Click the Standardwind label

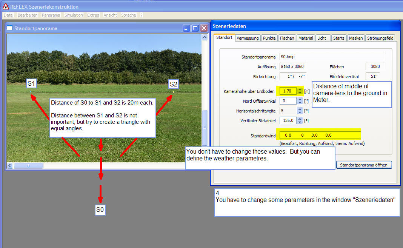pyautogui.click(x=263, y=136)
